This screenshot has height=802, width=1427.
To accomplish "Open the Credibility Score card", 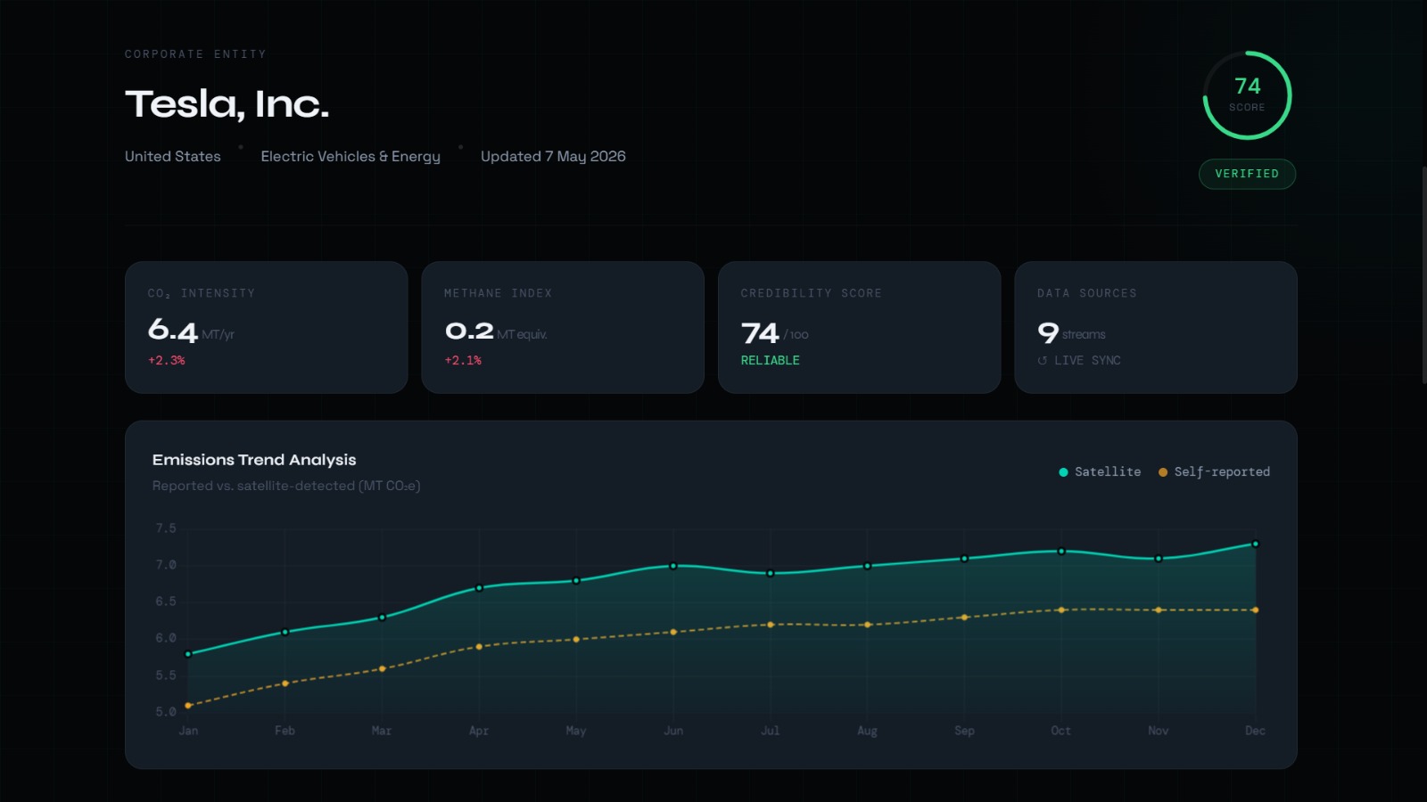I will [859, 327].
